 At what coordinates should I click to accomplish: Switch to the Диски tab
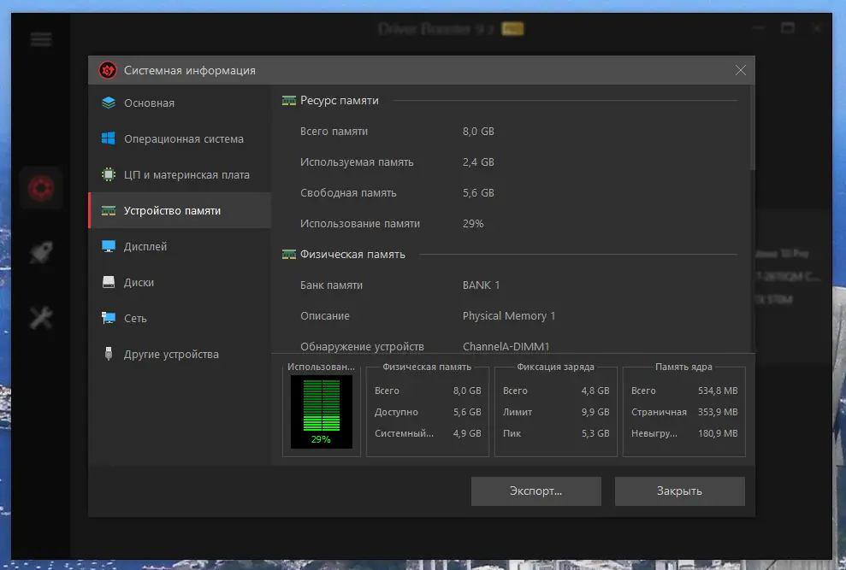180,282
